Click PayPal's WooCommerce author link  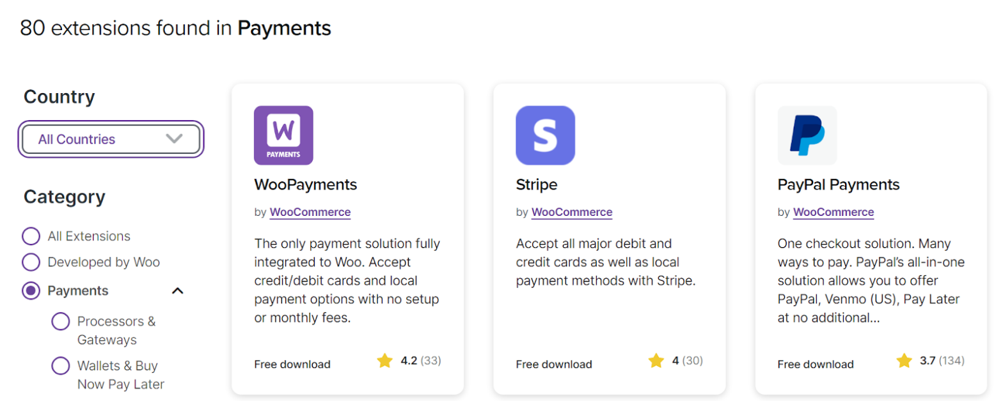[x=833, y=212]
